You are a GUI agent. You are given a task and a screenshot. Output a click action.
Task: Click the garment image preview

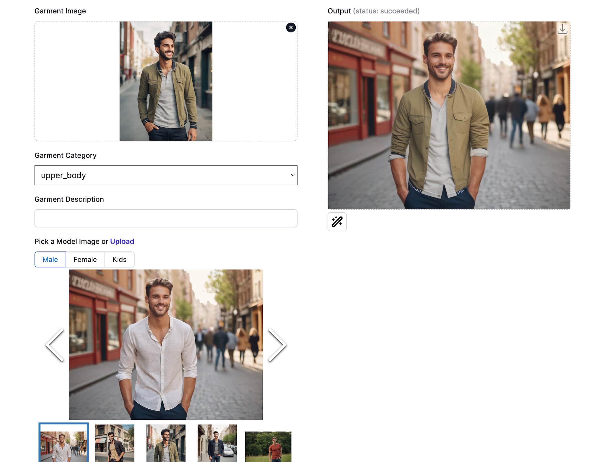pos(166,81)
